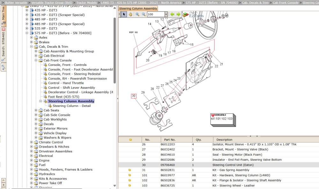Collapse the Cab, Decals & Trim folder
The height and width of the screenshot is (189, 319).
[31, 46]
